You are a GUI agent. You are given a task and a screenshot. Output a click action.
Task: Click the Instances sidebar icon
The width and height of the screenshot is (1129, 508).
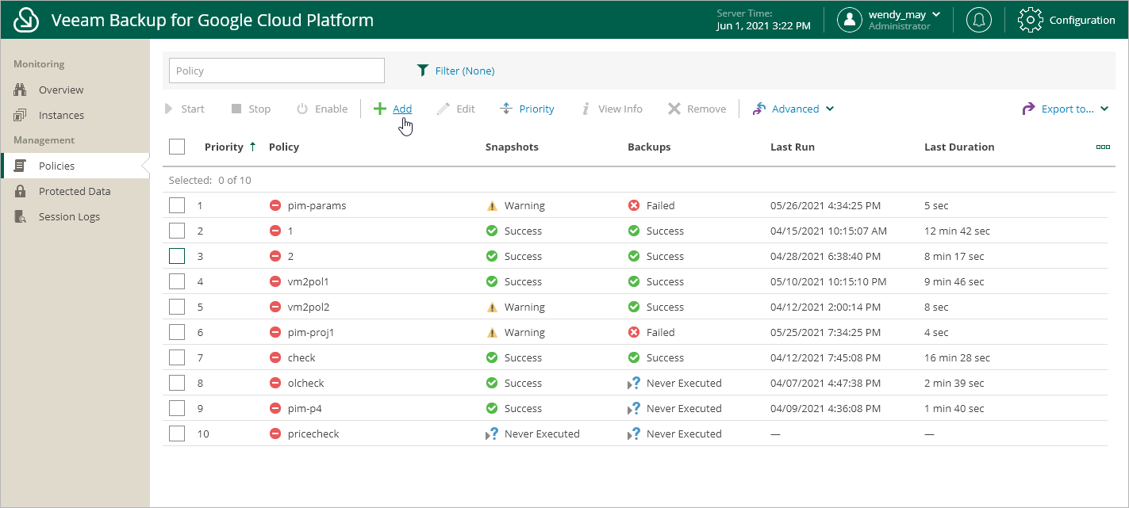(x=21, y=115)
